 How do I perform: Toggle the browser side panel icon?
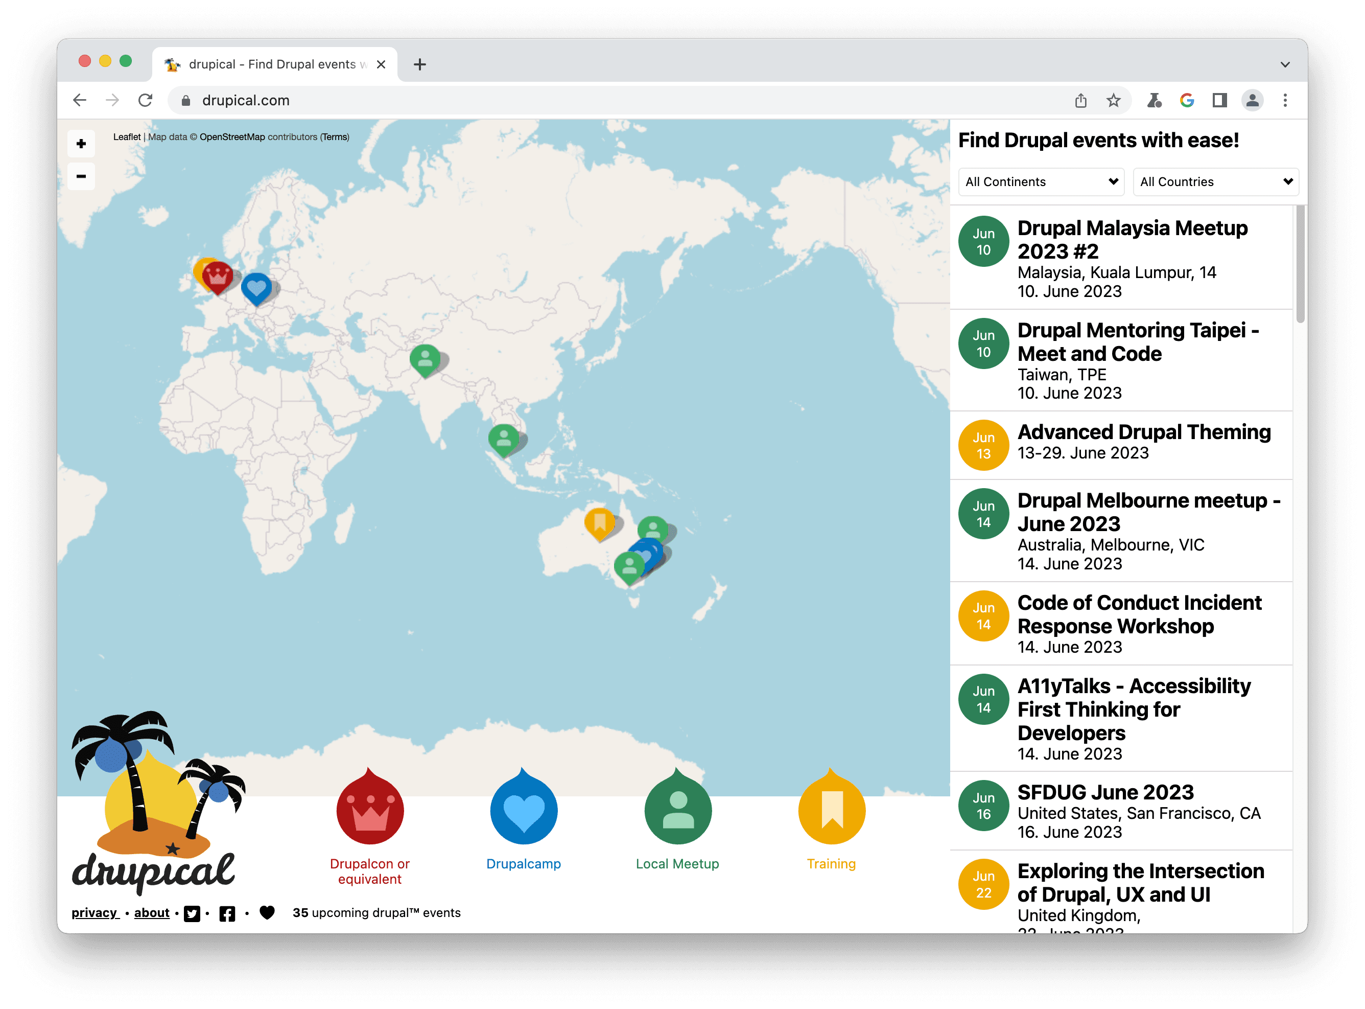tap(1220, 100)
